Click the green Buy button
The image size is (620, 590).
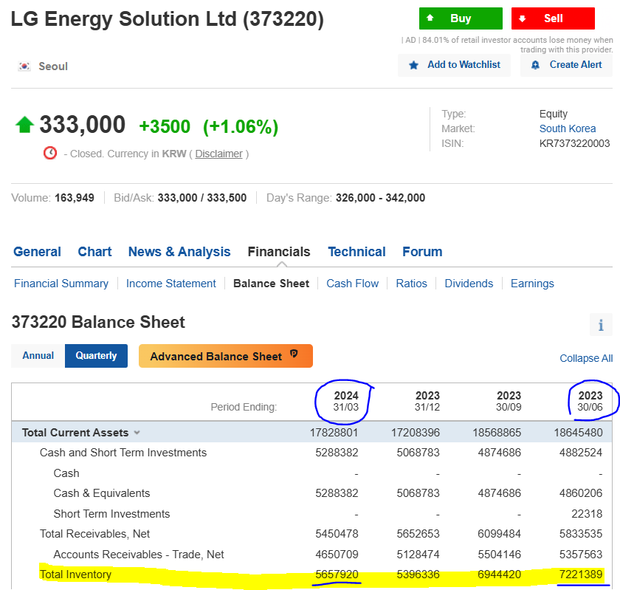[461, 18]
